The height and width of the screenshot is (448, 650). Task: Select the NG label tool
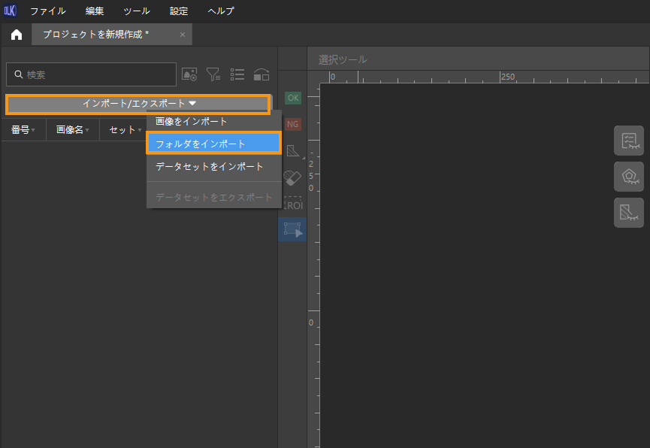pos(292,124)
